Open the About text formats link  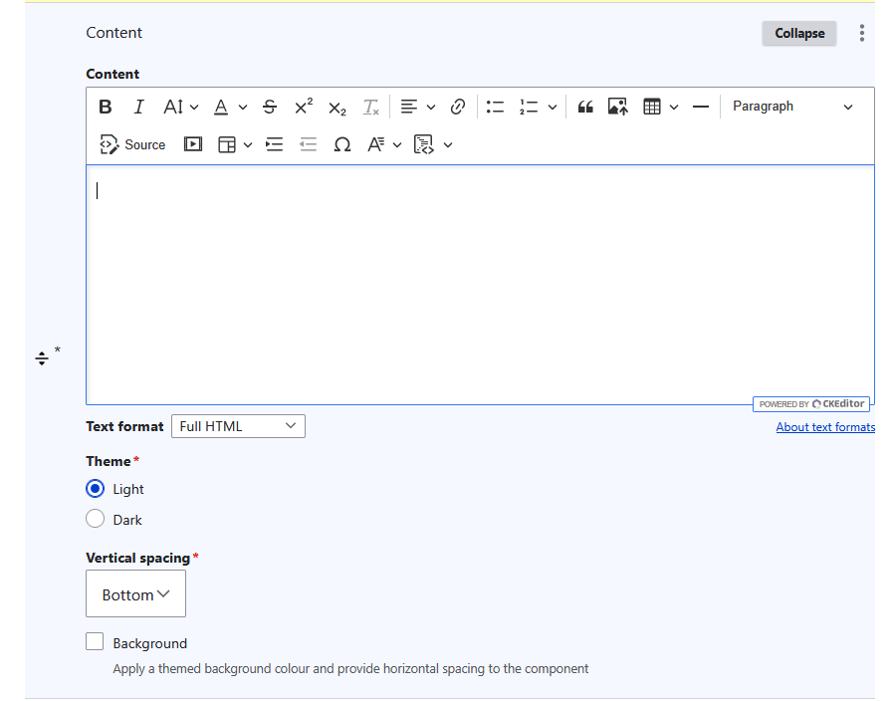click(825, 427)
